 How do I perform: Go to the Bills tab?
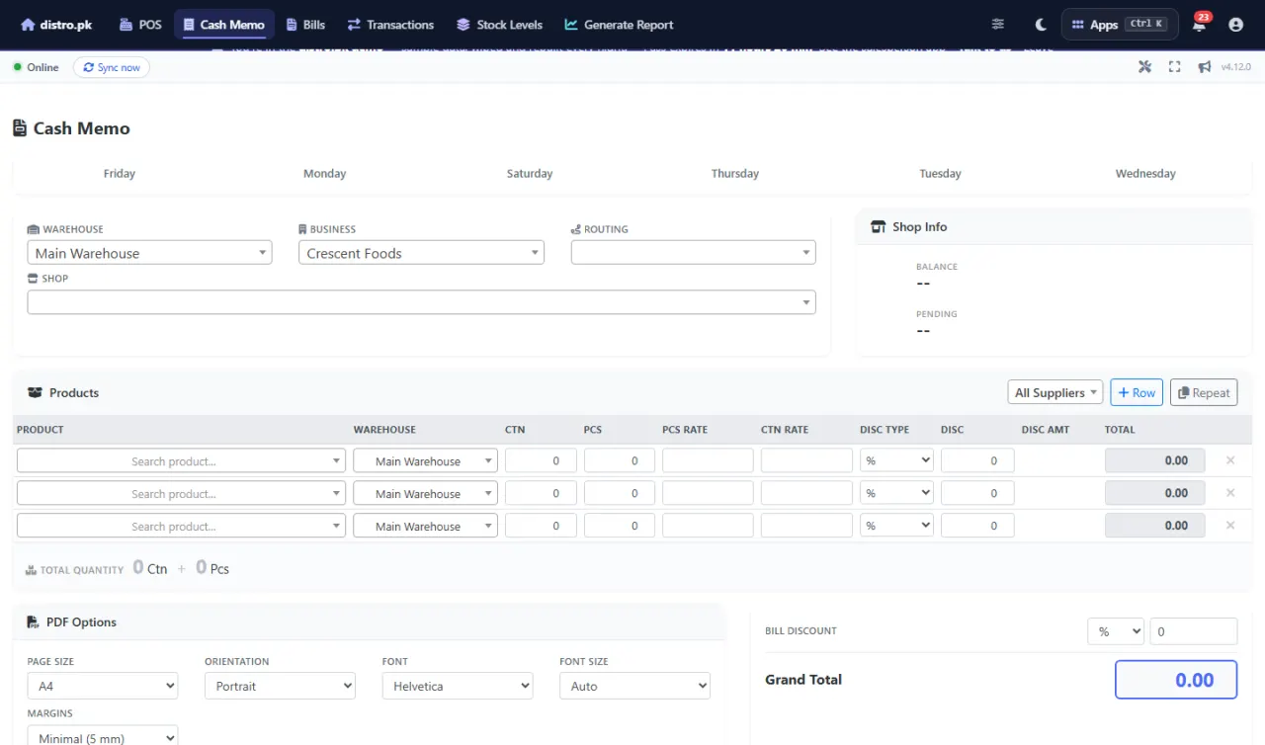pos(305,25)
